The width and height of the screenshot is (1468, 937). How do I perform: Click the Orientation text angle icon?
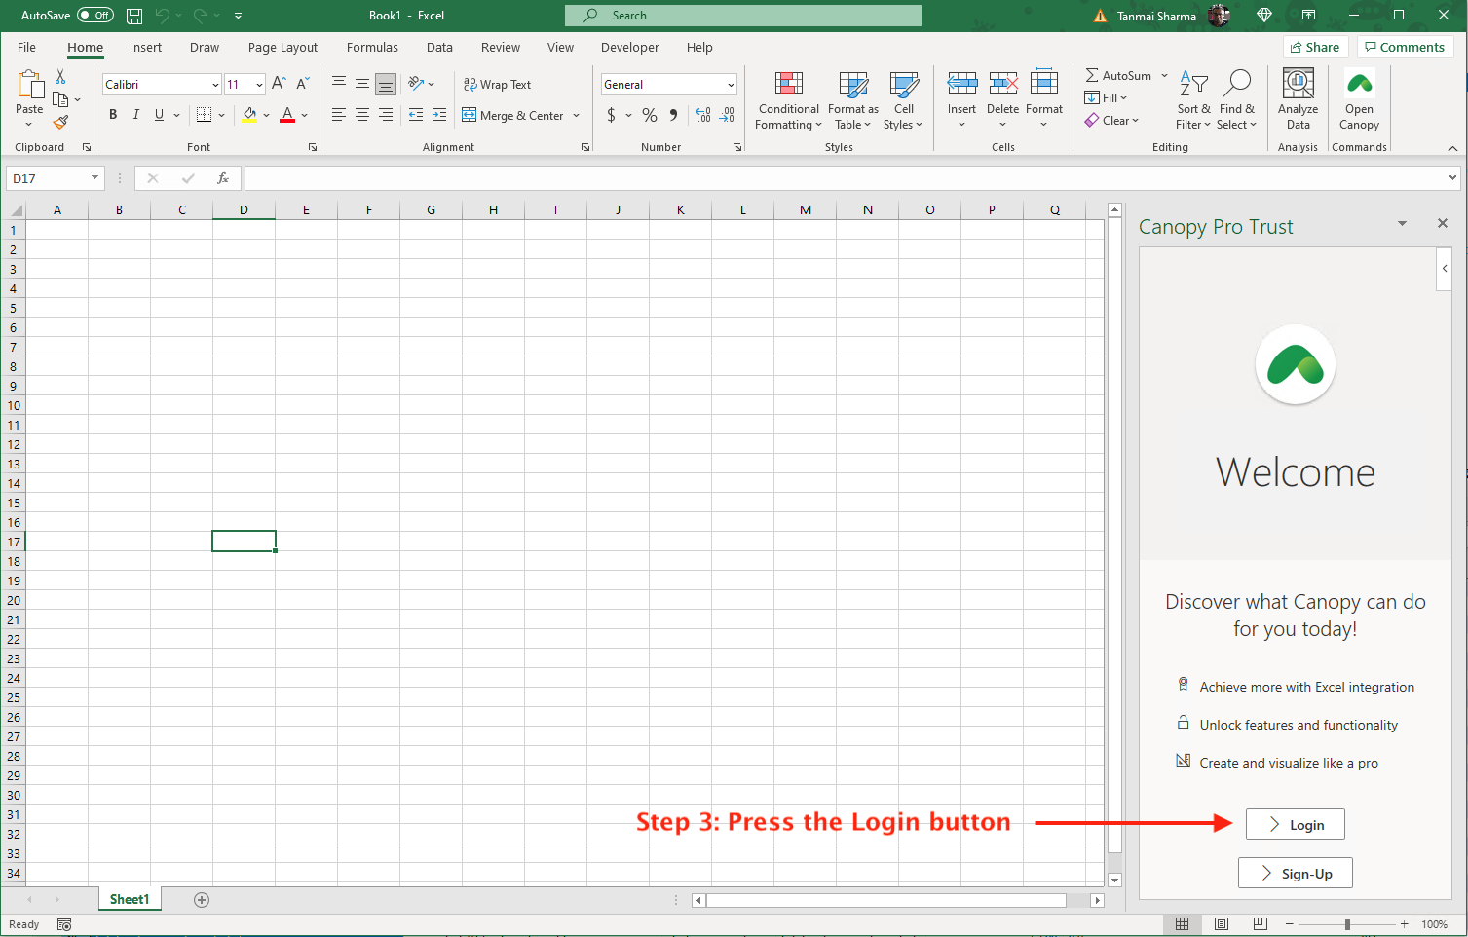point(417,84)
